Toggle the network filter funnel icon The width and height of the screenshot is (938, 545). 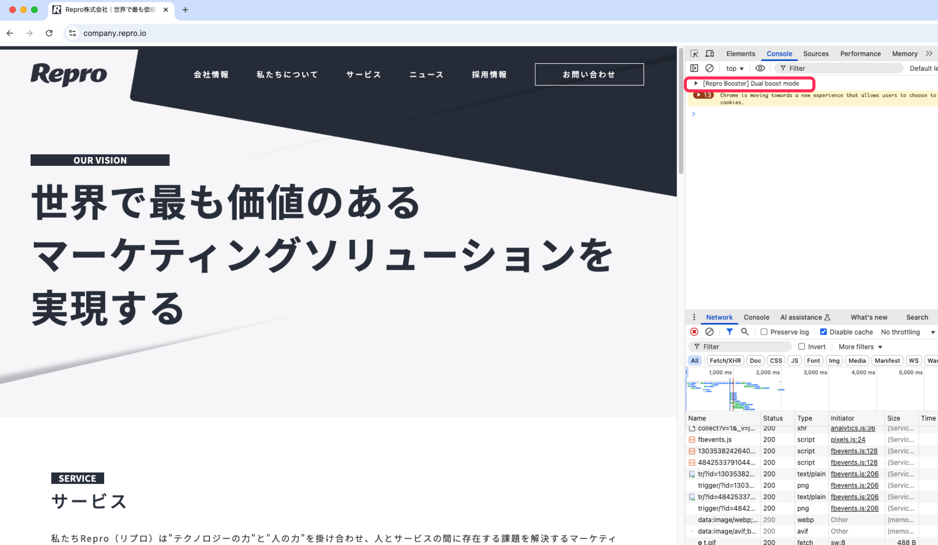click(x=729, y=332)
